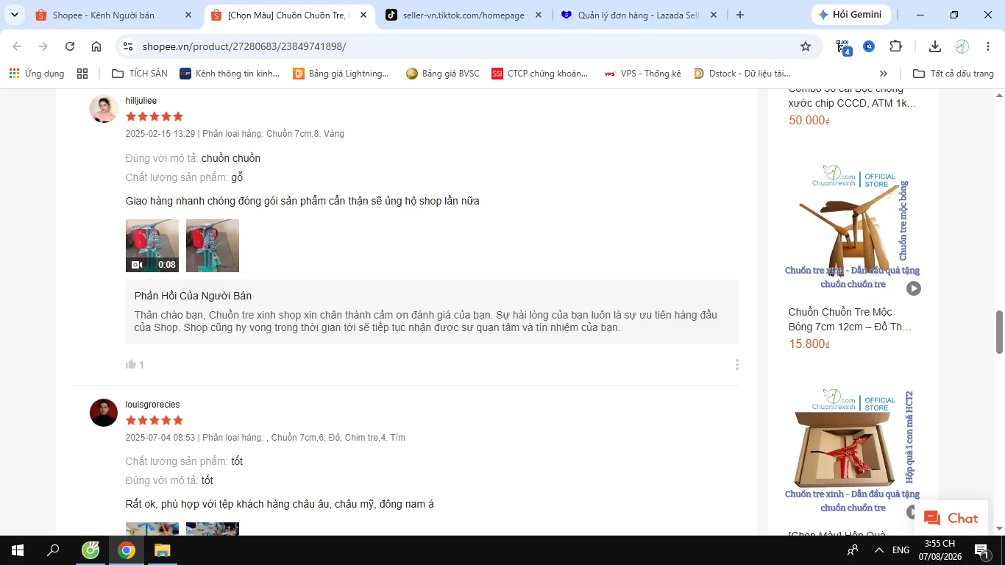The image size is (1005, 565).
Task: Open the Shopee Chat button
Action: pos(951,518)
